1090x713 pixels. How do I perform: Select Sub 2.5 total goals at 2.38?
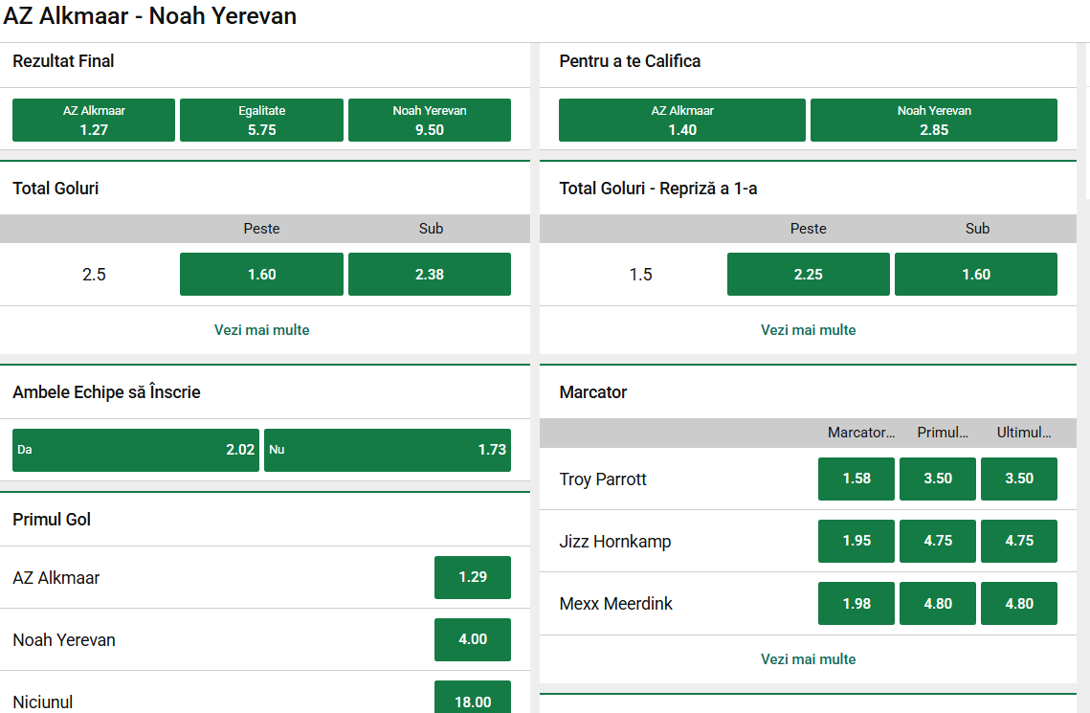[430, 275]
